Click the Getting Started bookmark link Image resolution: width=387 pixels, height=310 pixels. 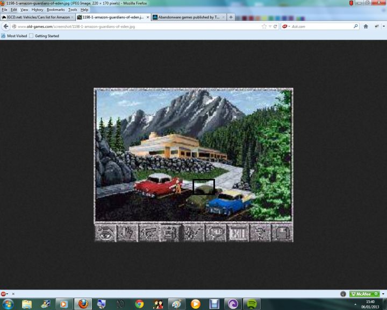(45, 36)
